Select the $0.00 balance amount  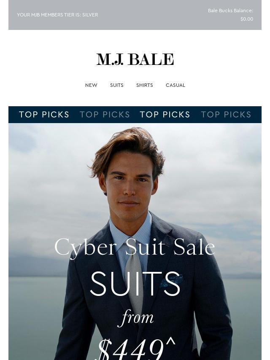pyautogui.click(x=247, y=19)
